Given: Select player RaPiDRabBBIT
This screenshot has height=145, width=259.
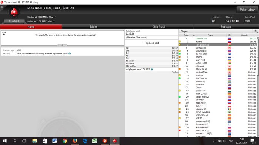Looking at the screenshot, I should (x=218, y=127).
